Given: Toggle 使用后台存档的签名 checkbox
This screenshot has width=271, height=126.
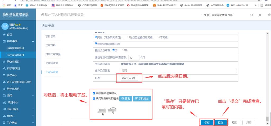Looking at the screenshot, I should click(94, 99).
